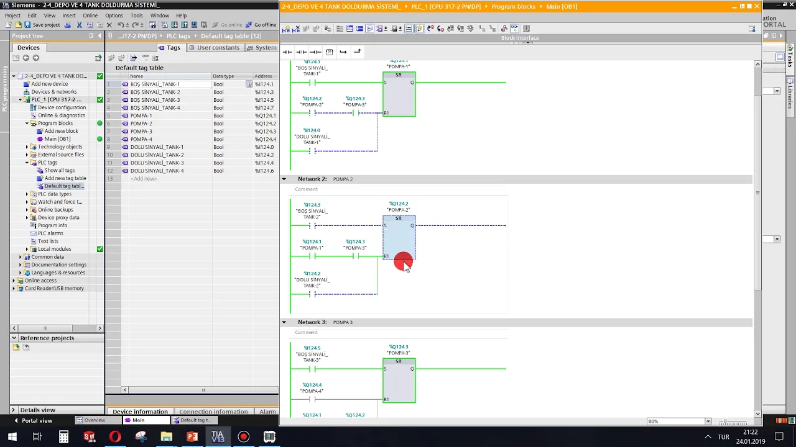Select Show all tags in tree
The image size is (796, 447).
point(59,171)
